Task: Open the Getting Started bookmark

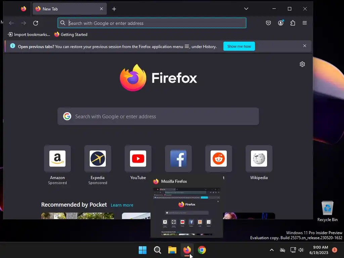Action: tap(71, 35)
